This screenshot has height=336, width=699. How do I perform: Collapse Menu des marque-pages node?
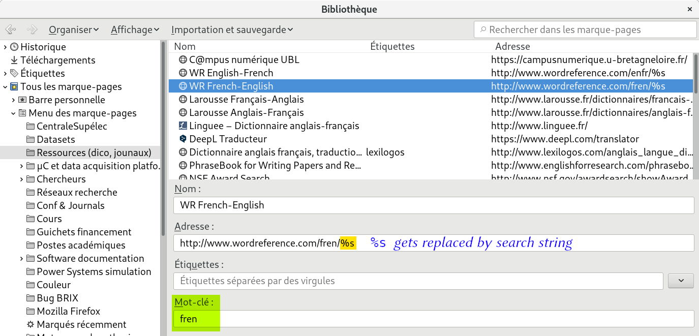pos(13,113)
